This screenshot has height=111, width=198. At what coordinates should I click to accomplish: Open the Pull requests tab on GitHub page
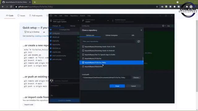[36, 16]
